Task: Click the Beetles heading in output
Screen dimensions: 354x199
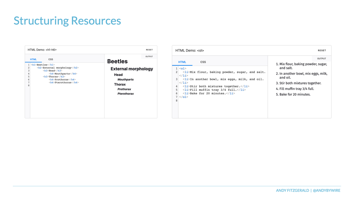Action: (118, 61)
